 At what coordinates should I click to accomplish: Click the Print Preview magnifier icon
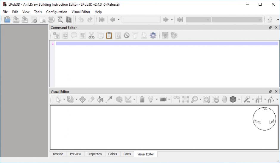[x=60, y=19]
